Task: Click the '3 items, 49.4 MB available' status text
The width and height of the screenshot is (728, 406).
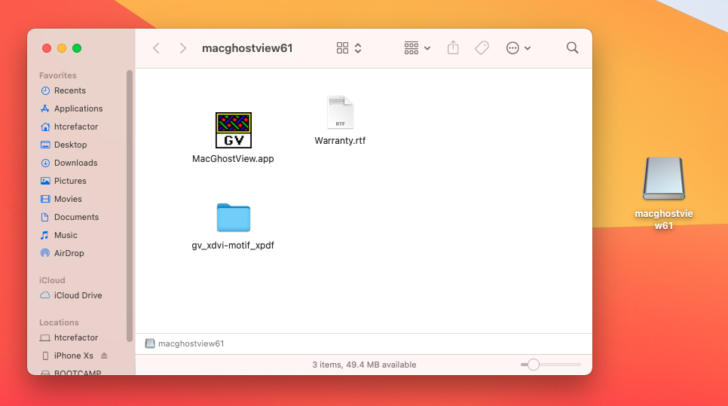Action: tap(364, 365)
